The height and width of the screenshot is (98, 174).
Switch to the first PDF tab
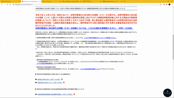click(10, 2)
